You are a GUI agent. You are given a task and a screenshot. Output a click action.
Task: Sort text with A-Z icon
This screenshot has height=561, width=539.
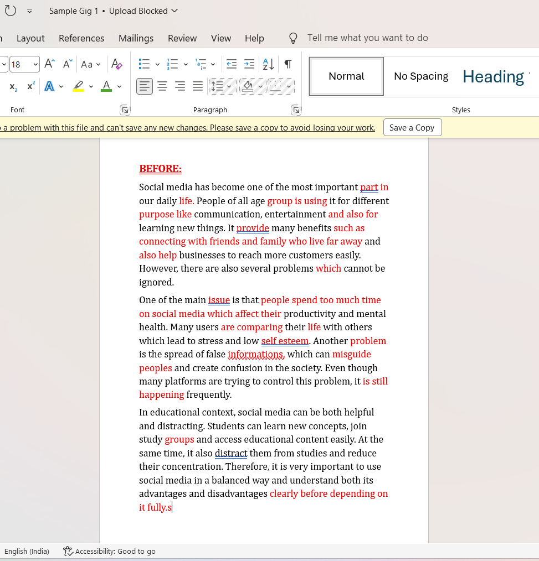click(x=268, y=64)
